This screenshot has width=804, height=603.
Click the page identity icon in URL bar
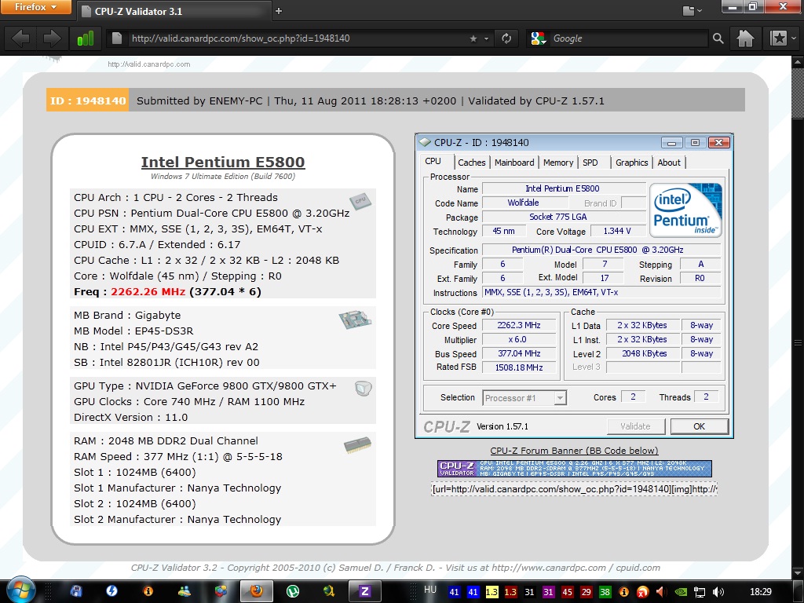(117, 38)
